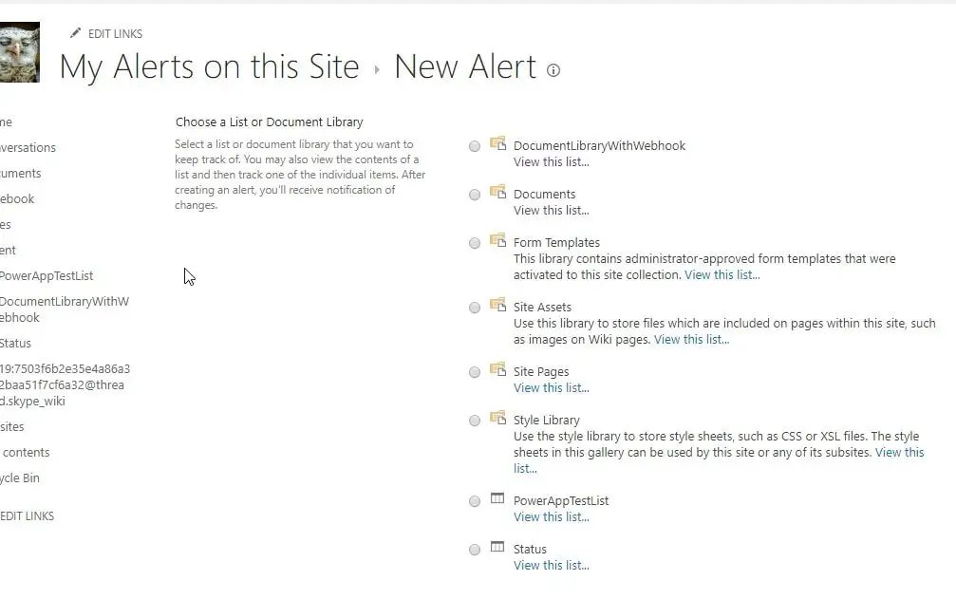Image resolution: width=956 pixels, height=599 pixels.
Task: Click the Documents library folder icon
Action: (x=497, y=192)
